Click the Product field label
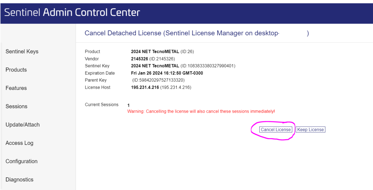Viewport: 373px width, 190px height. click(92, 52)
